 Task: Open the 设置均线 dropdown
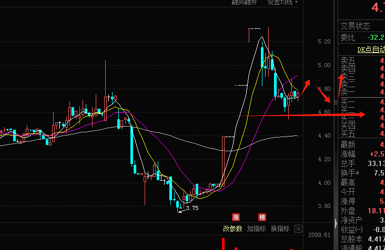(282, 2)
